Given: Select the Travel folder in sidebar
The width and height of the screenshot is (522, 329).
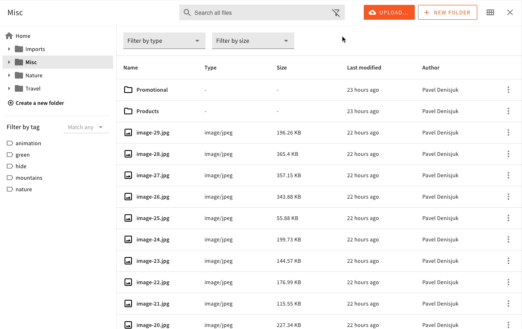Looking at the screenshot, I should pyautogui.click(x=33, y=88).
